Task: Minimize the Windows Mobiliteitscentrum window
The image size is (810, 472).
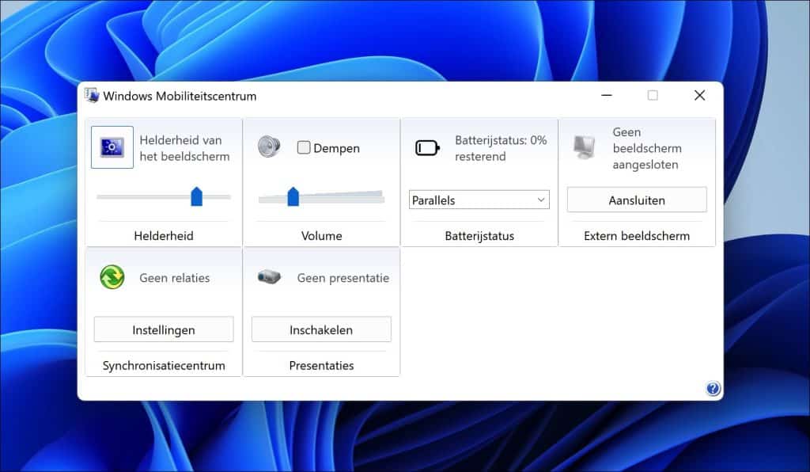Action: (x=607, y=95)
